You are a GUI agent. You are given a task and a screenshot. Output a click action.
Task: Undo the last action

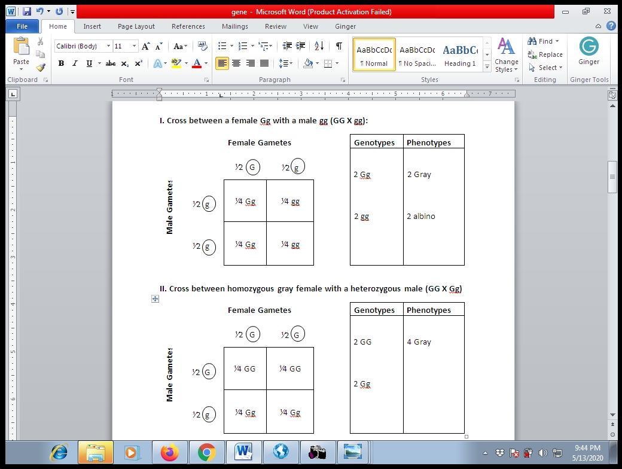coord(39,11)
